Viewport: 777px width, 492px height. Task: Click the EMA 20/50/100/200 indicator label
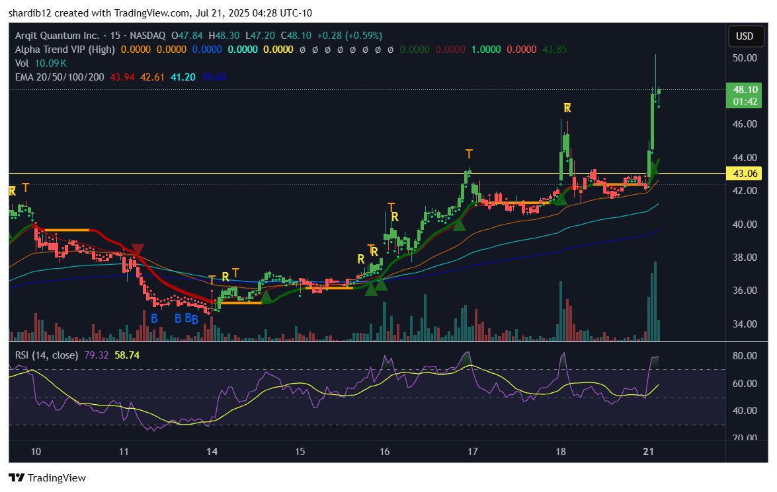[x=60, y=77]
